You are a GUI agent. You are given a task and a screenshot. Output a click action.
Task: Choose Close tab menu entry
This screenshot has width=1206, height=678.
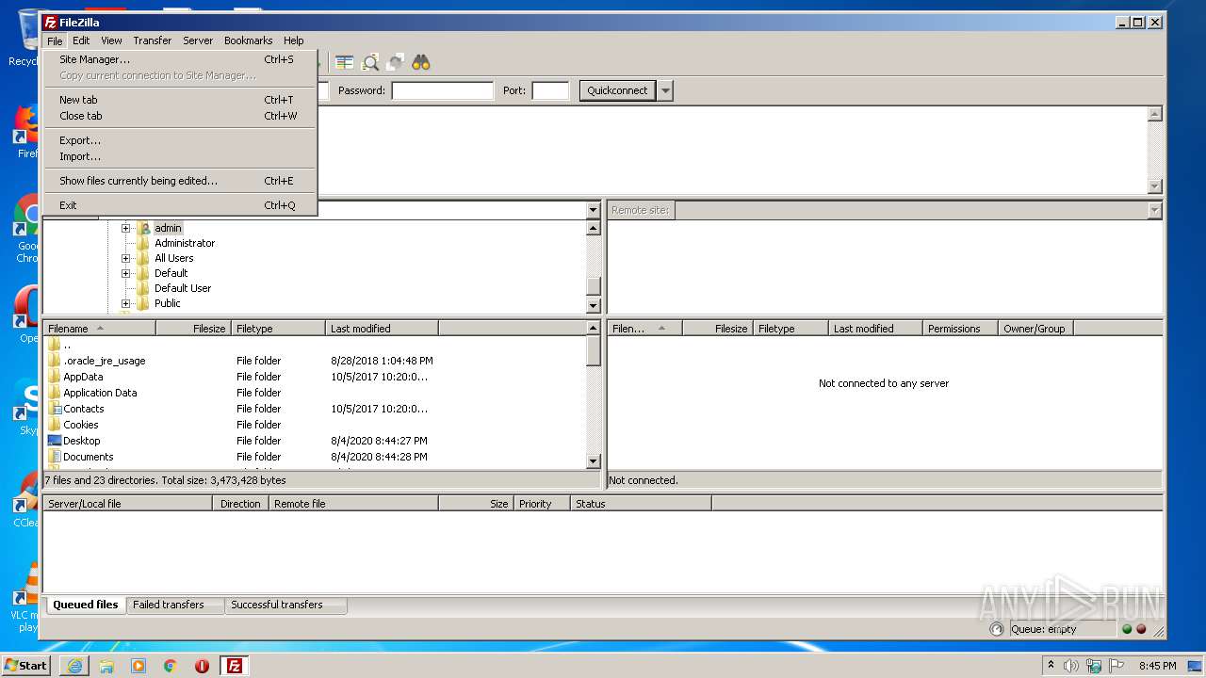pos(180,116)
